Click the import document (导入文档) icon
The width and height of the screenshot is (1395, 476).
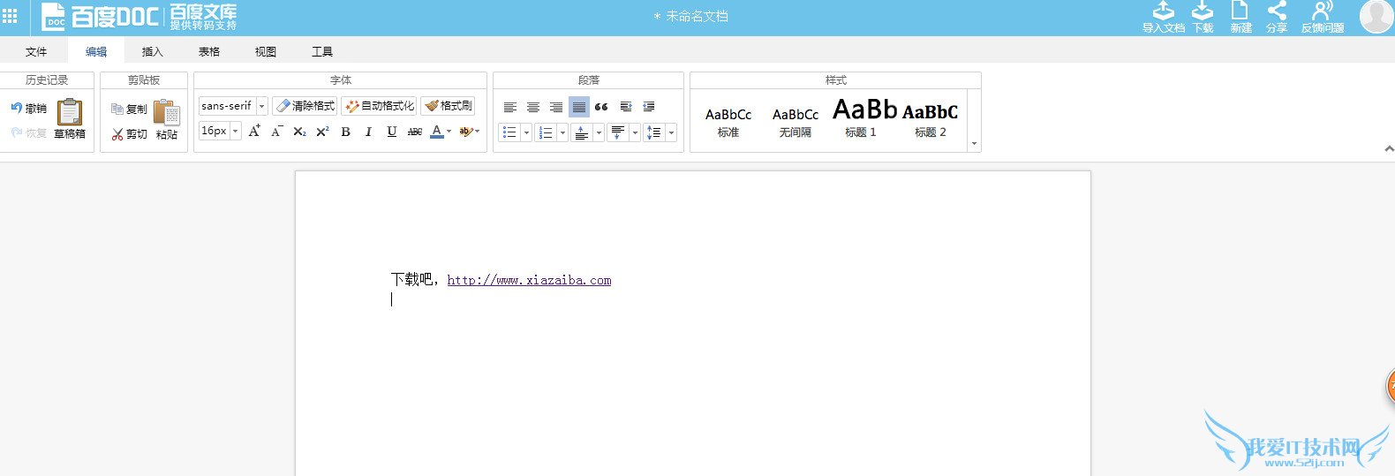[x=1164, y=11]
